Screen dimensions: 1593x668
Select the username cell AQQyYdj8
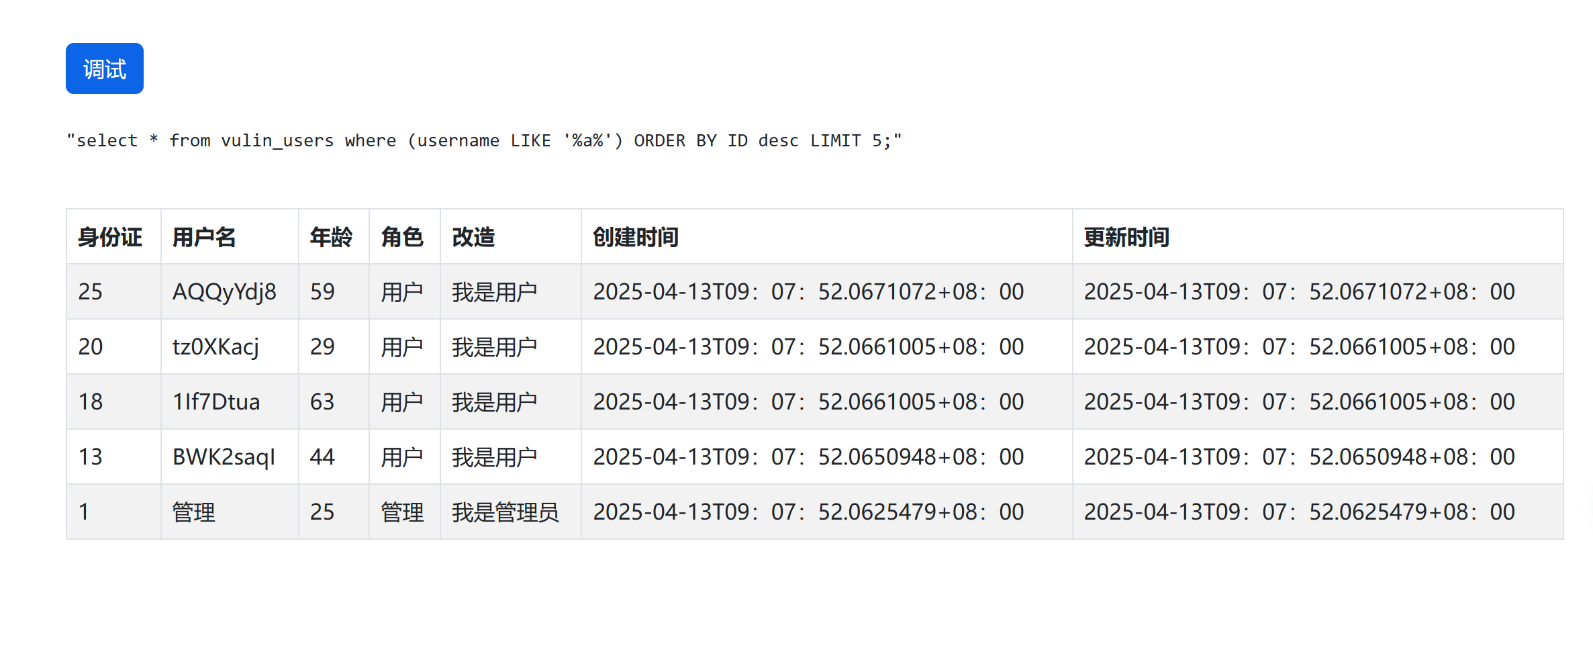coord(224,291)
